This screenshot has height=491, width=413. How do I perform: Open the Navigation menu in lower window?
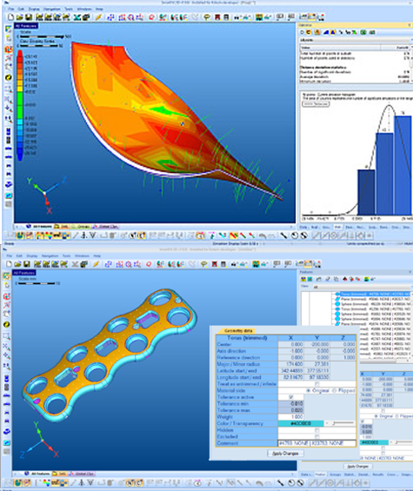click(x=50, y=255)
